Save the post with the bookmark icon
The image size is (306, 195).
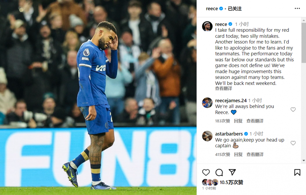coord(297,172)
